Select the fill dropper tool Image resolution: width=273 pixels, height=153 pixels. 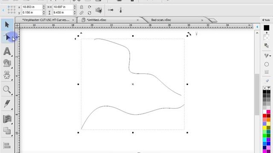tap(266, 56)
